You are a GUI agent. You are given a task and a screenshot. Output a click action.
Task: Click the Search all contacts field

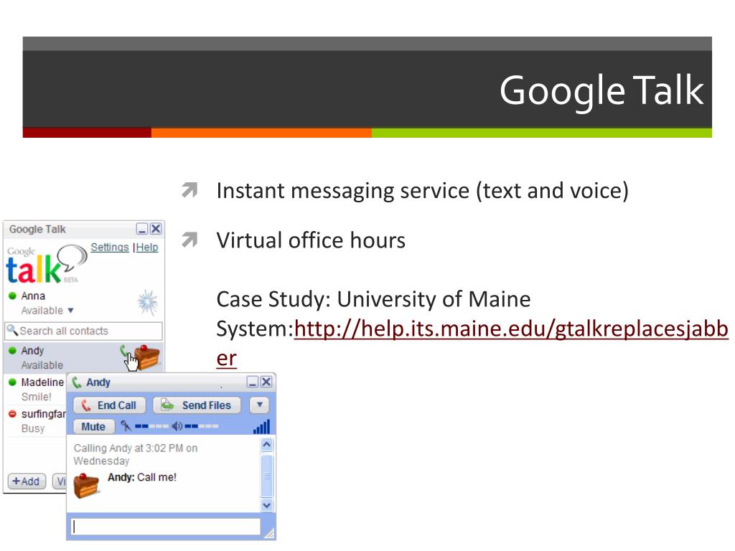coord(83,331)
